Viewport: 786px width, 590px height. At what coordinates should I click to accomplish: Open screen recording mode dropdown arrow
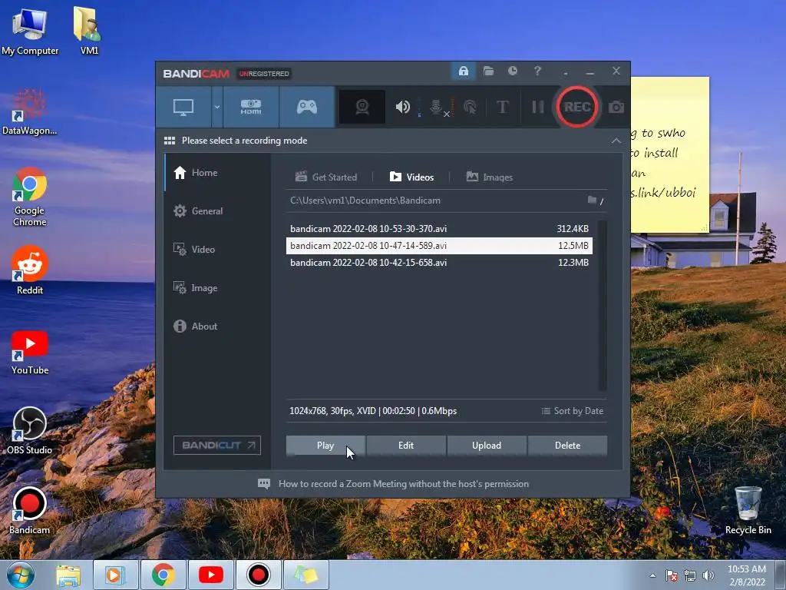(x=217, y=107)
